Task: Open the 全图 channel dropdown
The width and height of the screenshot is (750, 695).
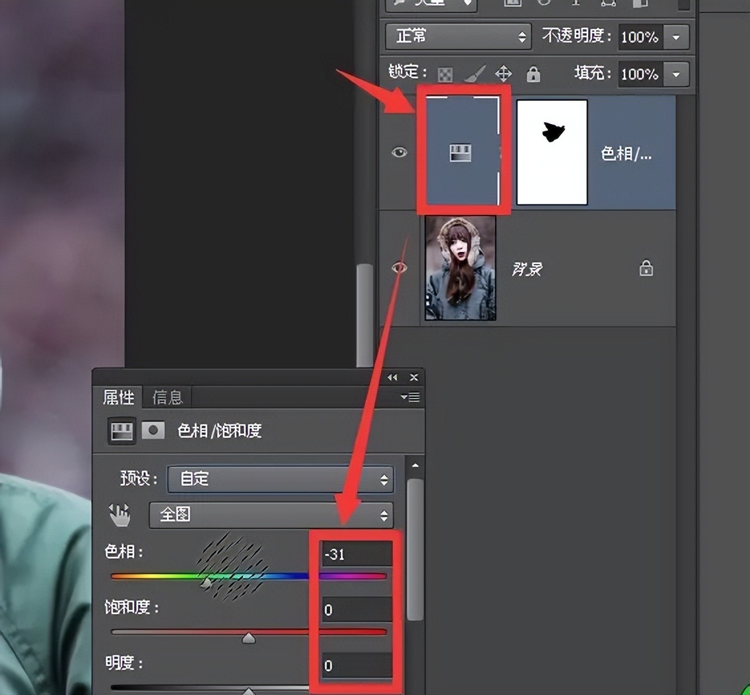Action: 270,515
